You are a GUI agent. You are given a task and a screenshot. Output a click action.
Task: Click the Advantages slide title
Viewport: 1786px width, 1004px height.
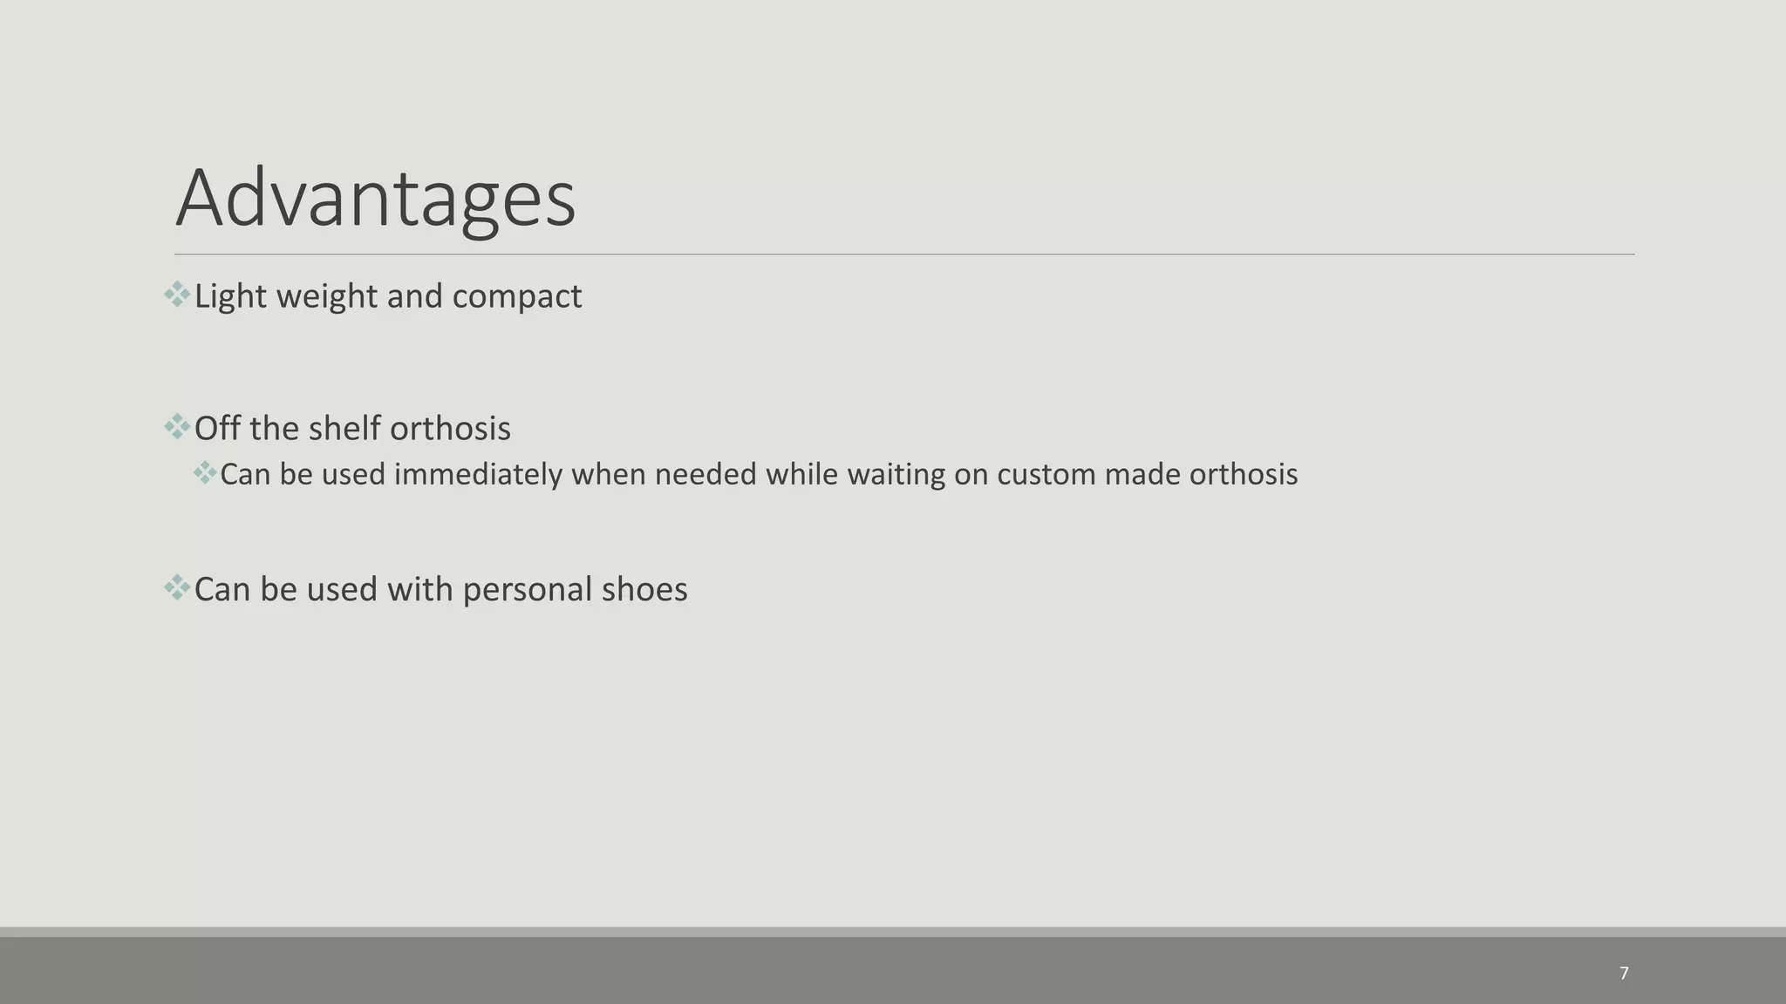376,199
